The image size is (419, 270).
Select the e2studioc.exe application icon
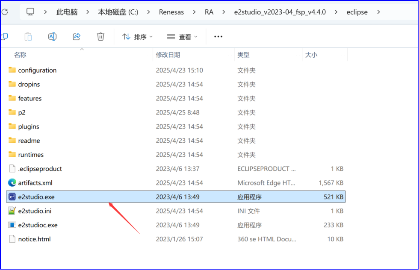pos(12,225)
